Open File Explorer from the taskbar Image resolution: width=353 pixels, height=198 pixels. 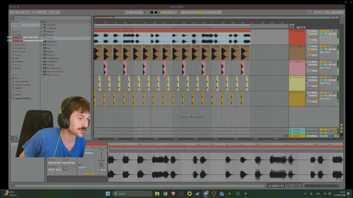point(157,194)
